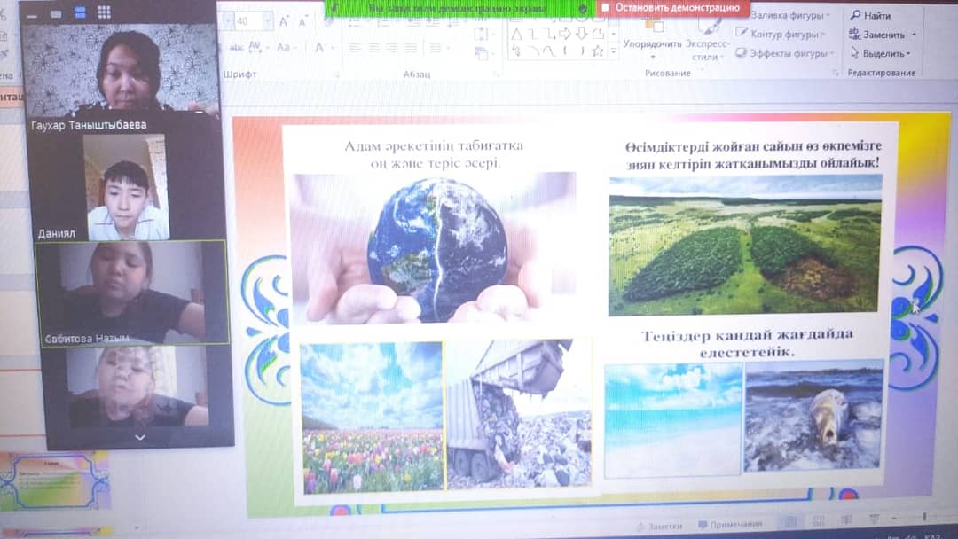Viewport: 958px width, 539px height.
Task: Switch Zoom panel to gallery grid view
Action: coord(104,12)
